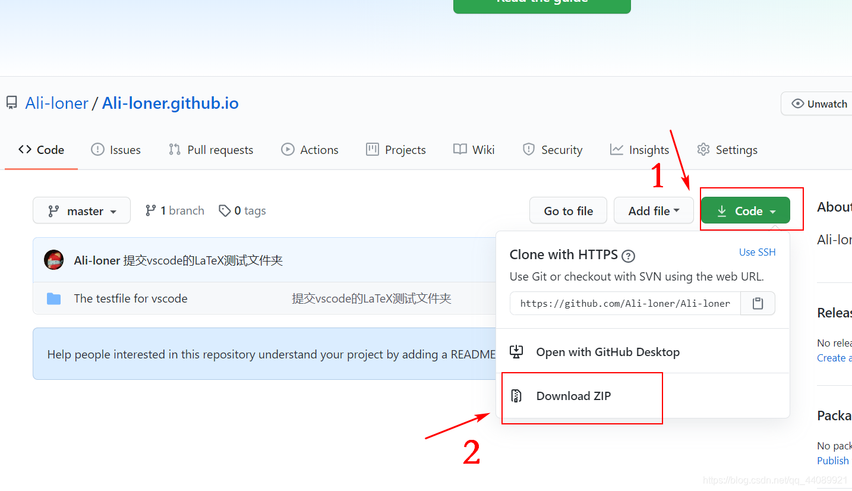Switch to the Issues tab
The width and height of the screenshot is (852, 491).
pos(116,150)
